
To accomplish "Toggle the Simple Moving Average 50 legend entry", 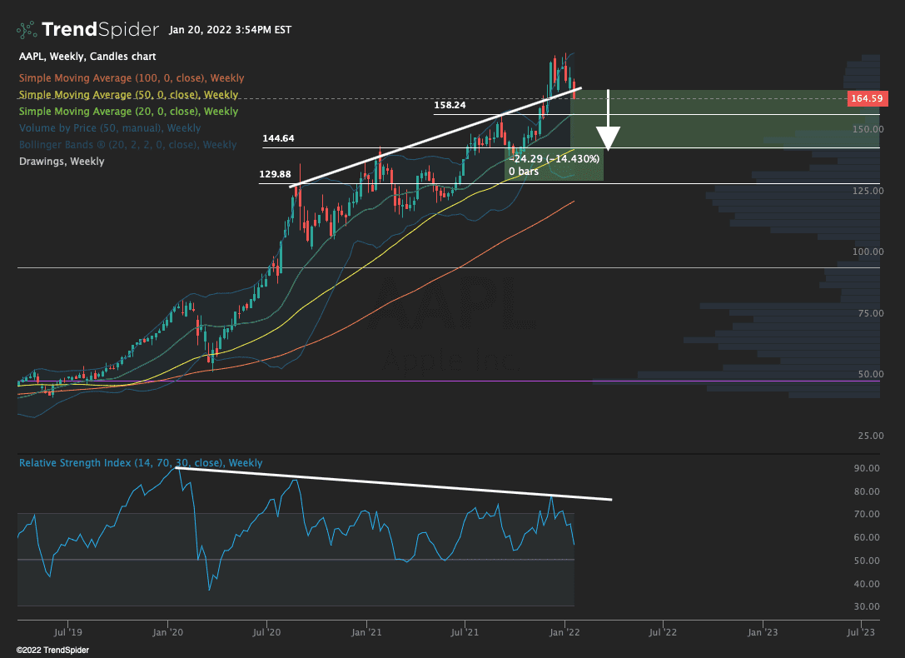I will pos(128,95).
